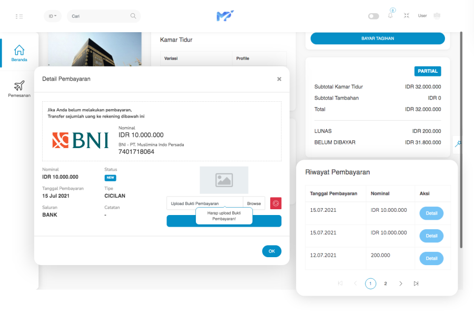The height and width of the screenshot is (312, 474).
Task: Go to Beranda in sidebar
Action: coord(19,53)
